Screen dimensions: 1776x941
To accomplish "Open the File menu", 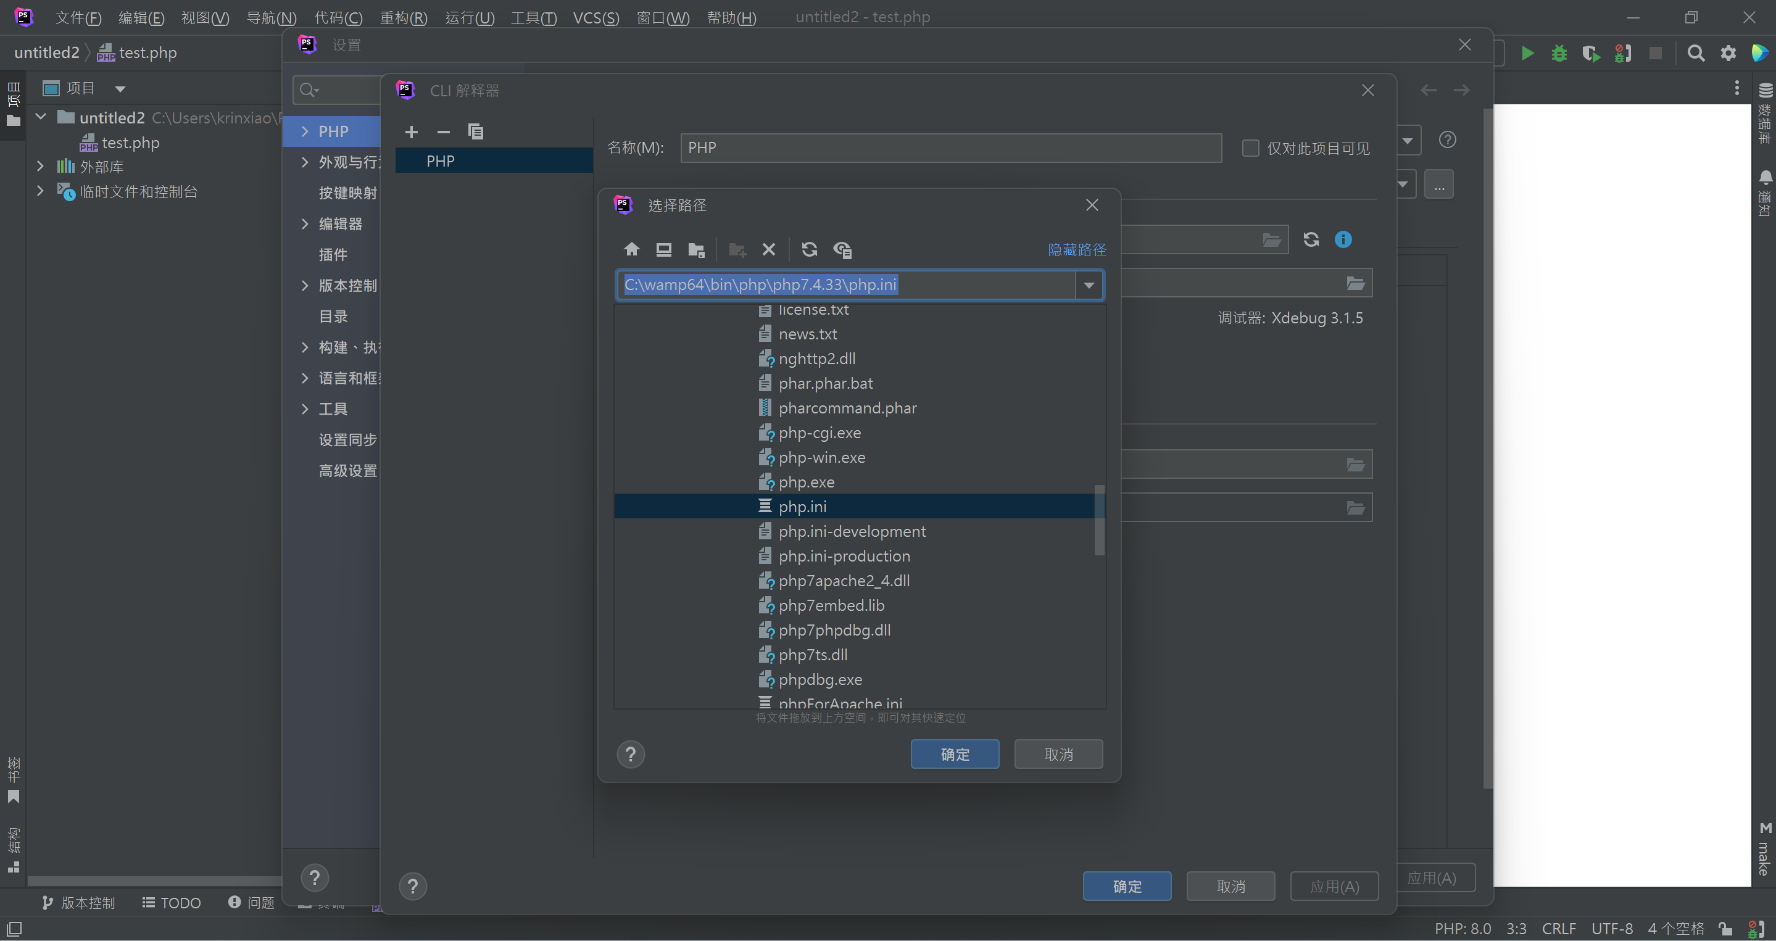I will click(78, 17).
